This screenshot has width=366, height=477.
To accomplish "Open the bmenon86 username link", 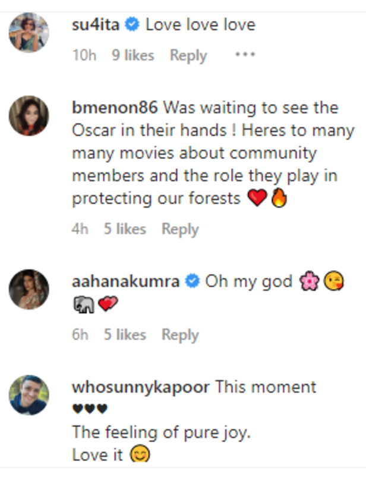I will click(x=114, y=108).
